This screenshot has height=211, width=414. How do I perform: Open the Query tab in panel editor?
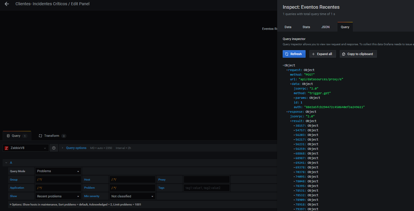pos(17,136)
